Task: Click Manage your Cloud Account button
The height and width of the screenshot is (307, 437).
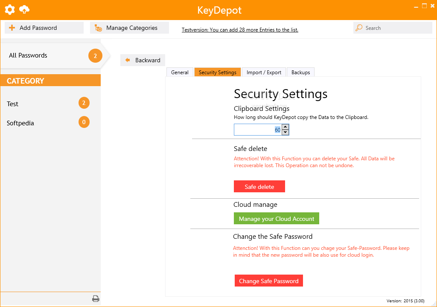Action: (x=277, y=218)
